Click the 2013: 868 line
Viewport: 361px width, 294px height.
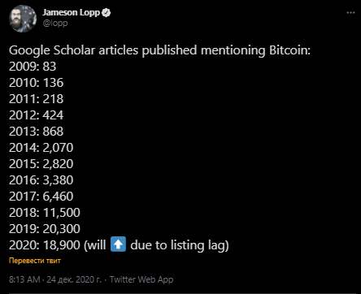pos(37,132)
